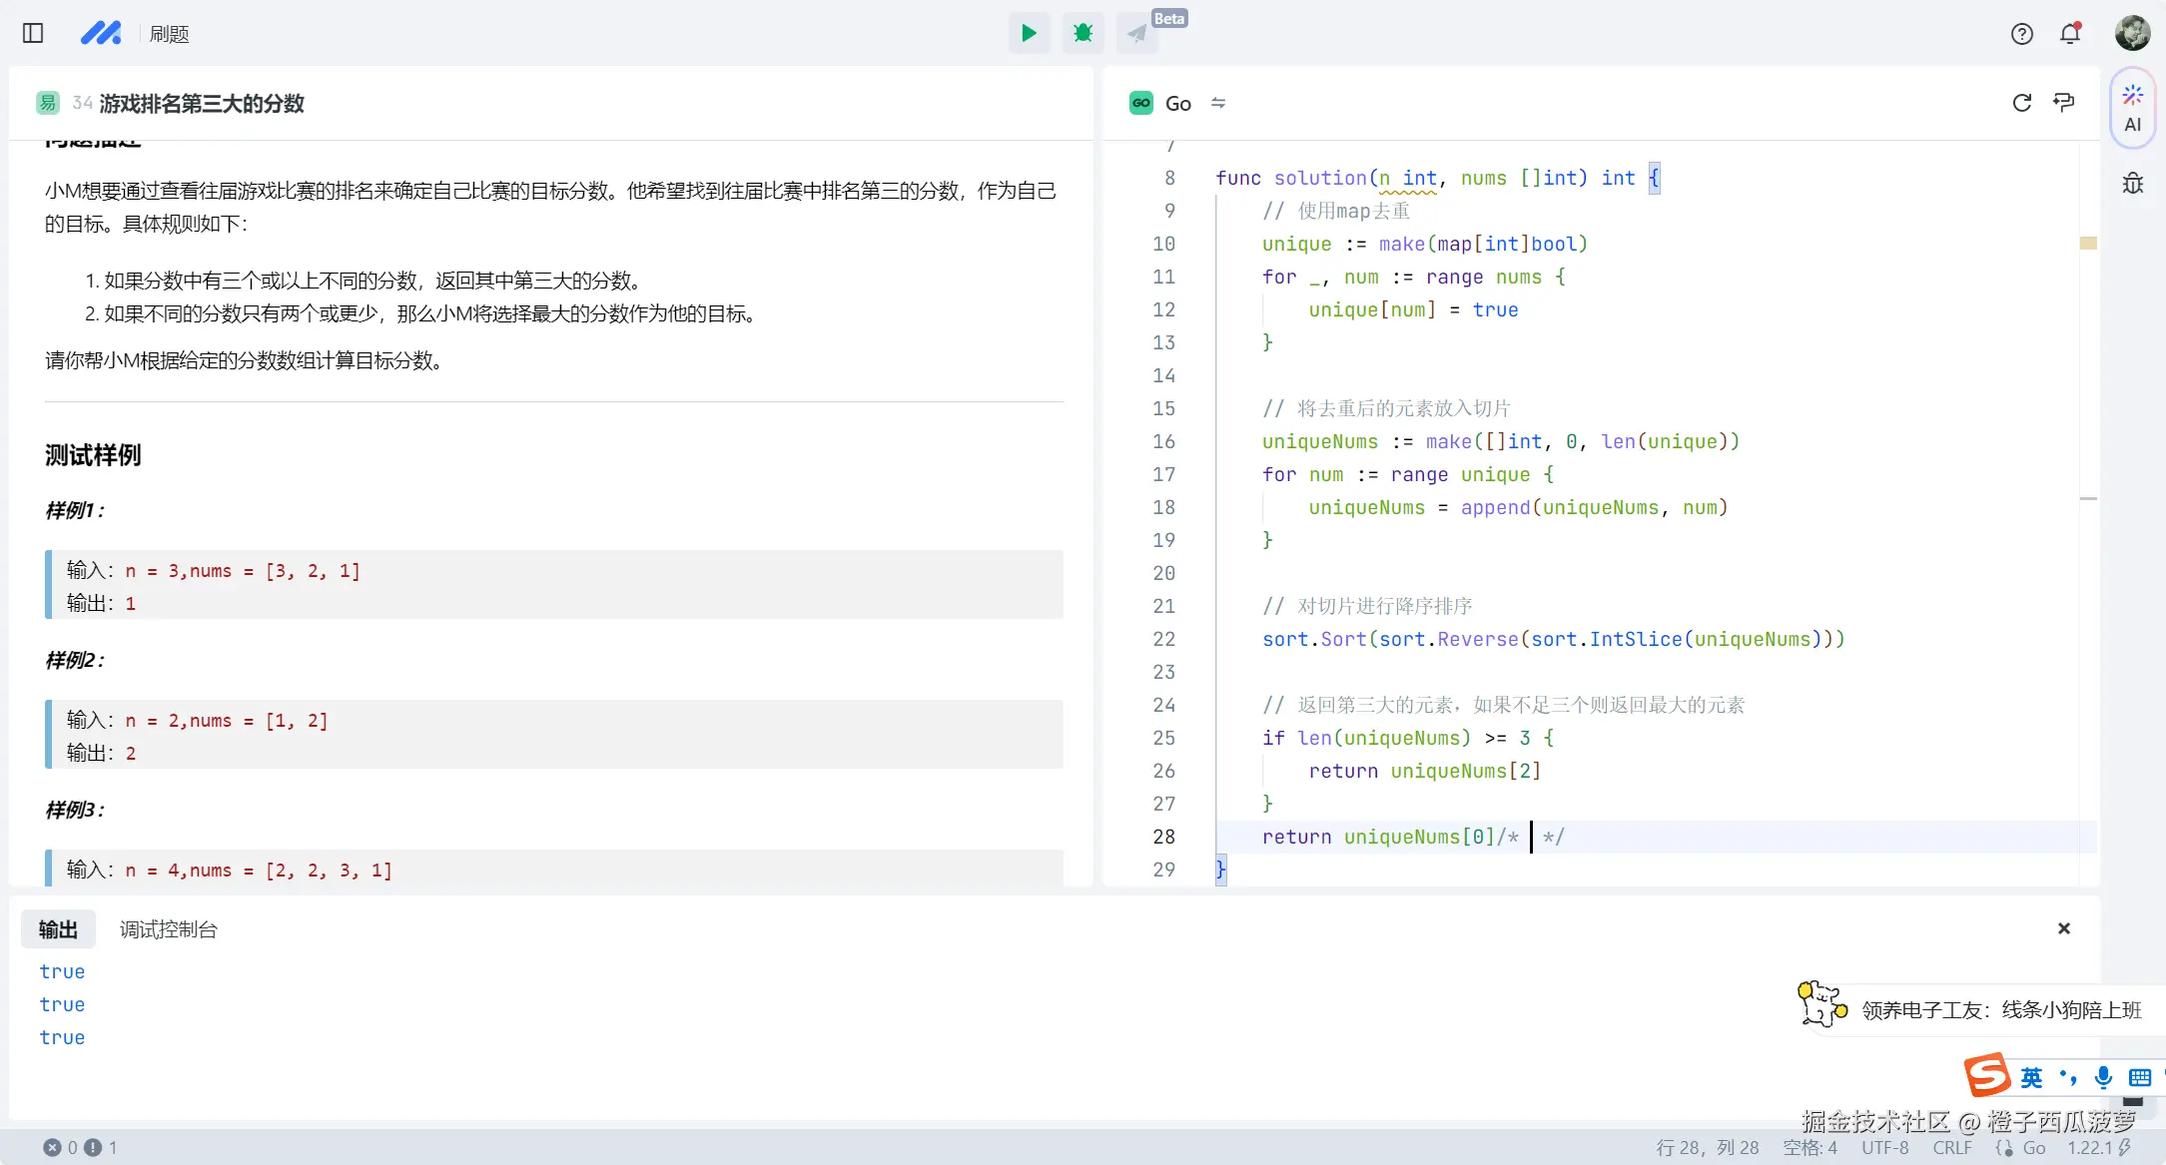Image resolution: width=2166 pixels, height=1165 pixels.
Task: Click the format brush icon above editor
Action: (2063, 103)
